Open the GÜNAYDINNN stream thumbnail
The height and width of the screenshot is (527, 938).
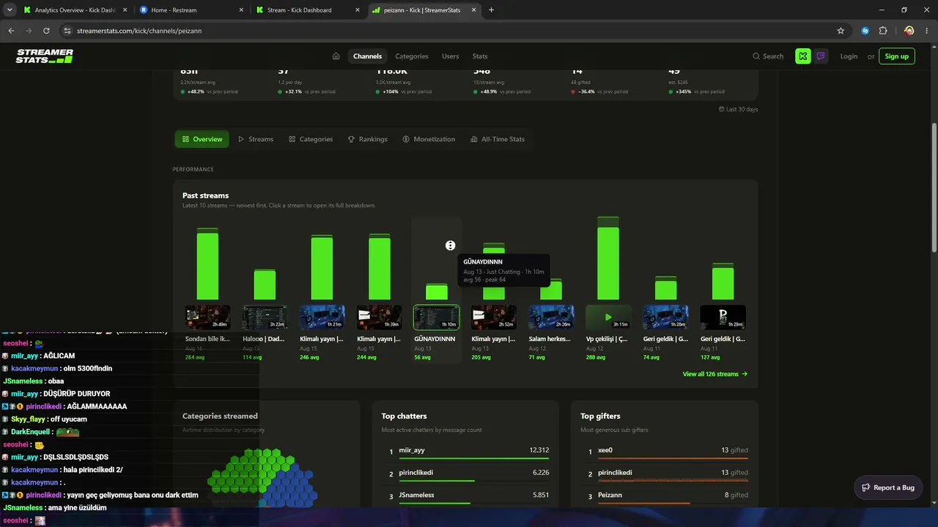click(437, 318)
